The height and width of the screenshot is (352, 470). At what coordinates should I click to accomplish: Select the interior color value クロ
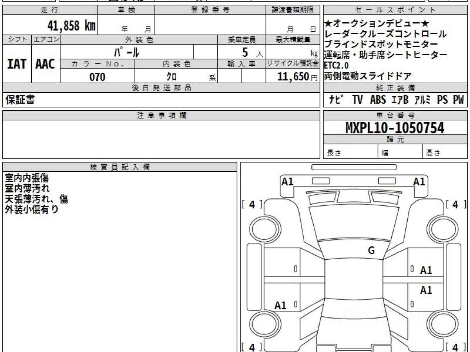(171, 77)
